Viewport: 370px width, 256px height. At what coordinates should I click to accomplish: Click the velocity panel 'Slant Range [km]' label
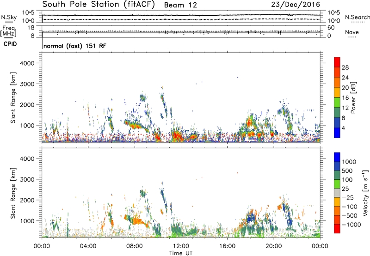(13, 193)
